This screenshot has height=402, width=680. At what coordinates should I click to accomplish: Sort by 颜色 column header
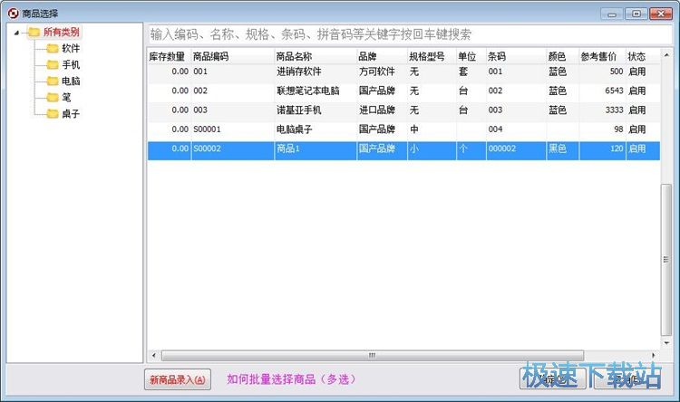(x=562, y=56)
